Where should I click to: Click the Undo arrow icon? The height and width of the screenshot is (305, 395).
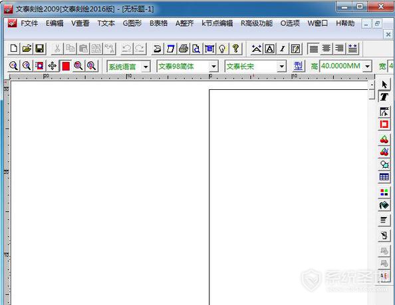point(127,49)
